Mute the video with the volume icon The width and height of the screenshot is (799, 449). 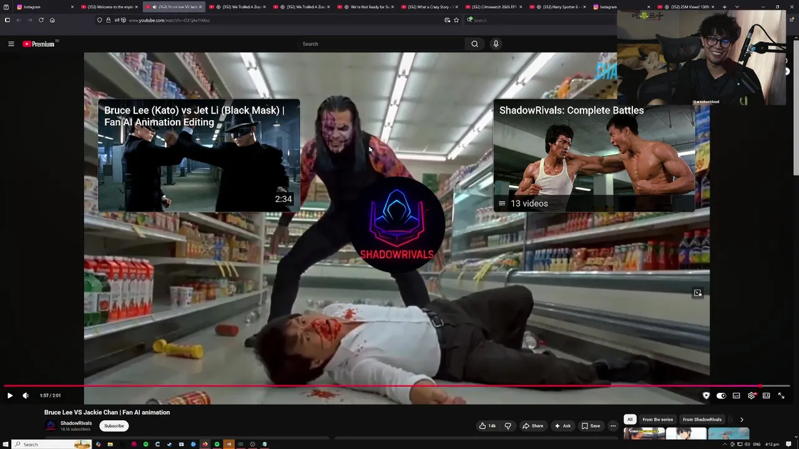(26, 395)
